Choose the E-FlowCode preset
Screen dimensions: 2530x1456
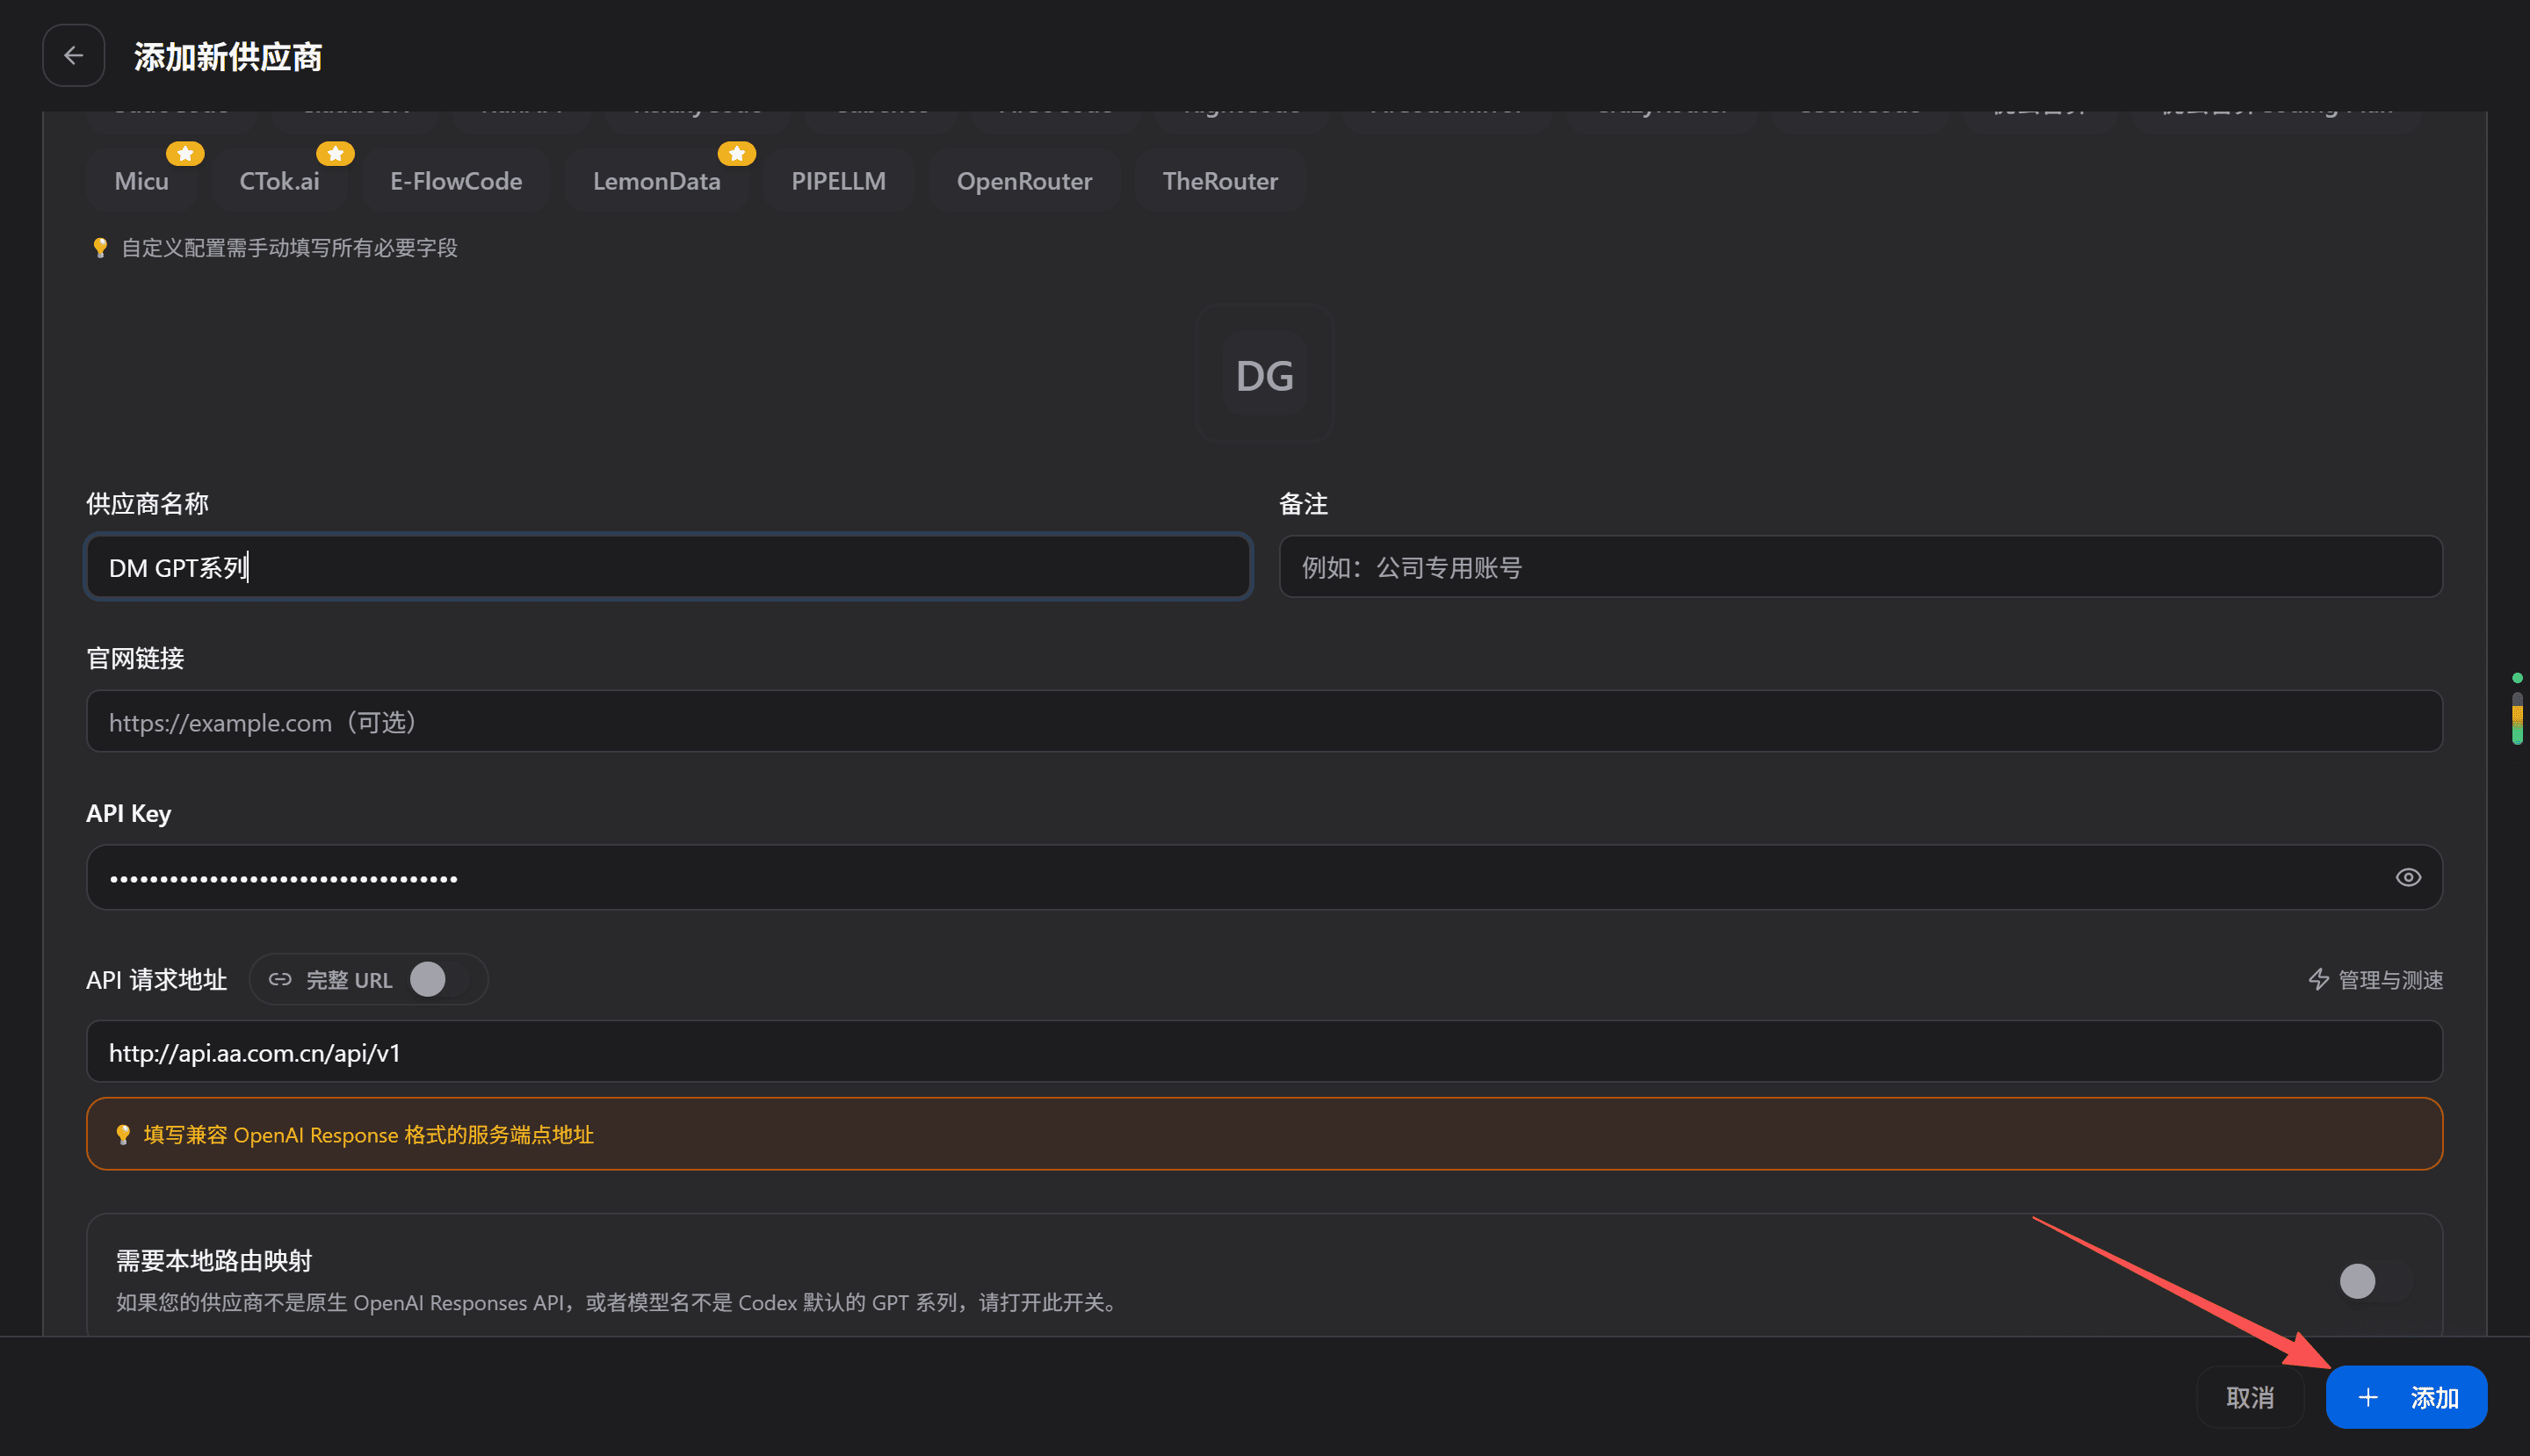coord(456,181)
